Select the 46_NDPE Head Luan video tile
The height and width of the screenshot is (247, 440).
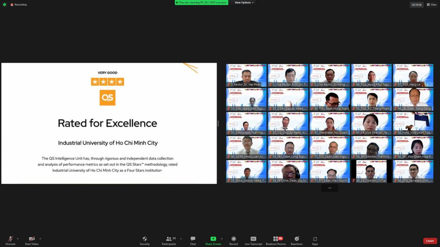pyautogui.click(x=246, y=148)
